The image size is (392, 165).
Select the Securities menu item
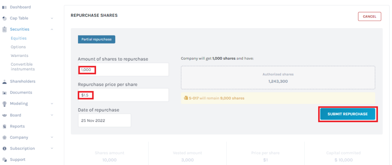click(20, 29)
